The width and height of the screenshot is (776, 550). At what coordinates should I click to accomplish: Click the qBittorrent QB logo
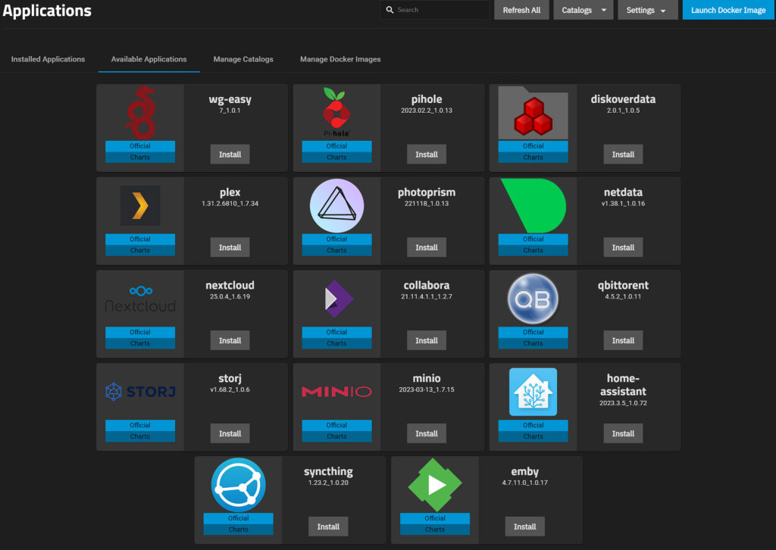[533, 298]
